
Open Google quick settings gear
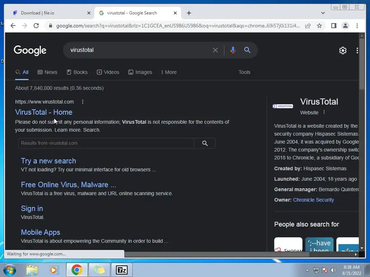[x=343, y=50]
